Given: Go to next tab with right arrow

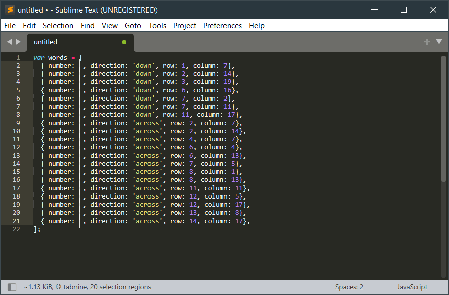Looking at the screenshot, I should [18, 42].
